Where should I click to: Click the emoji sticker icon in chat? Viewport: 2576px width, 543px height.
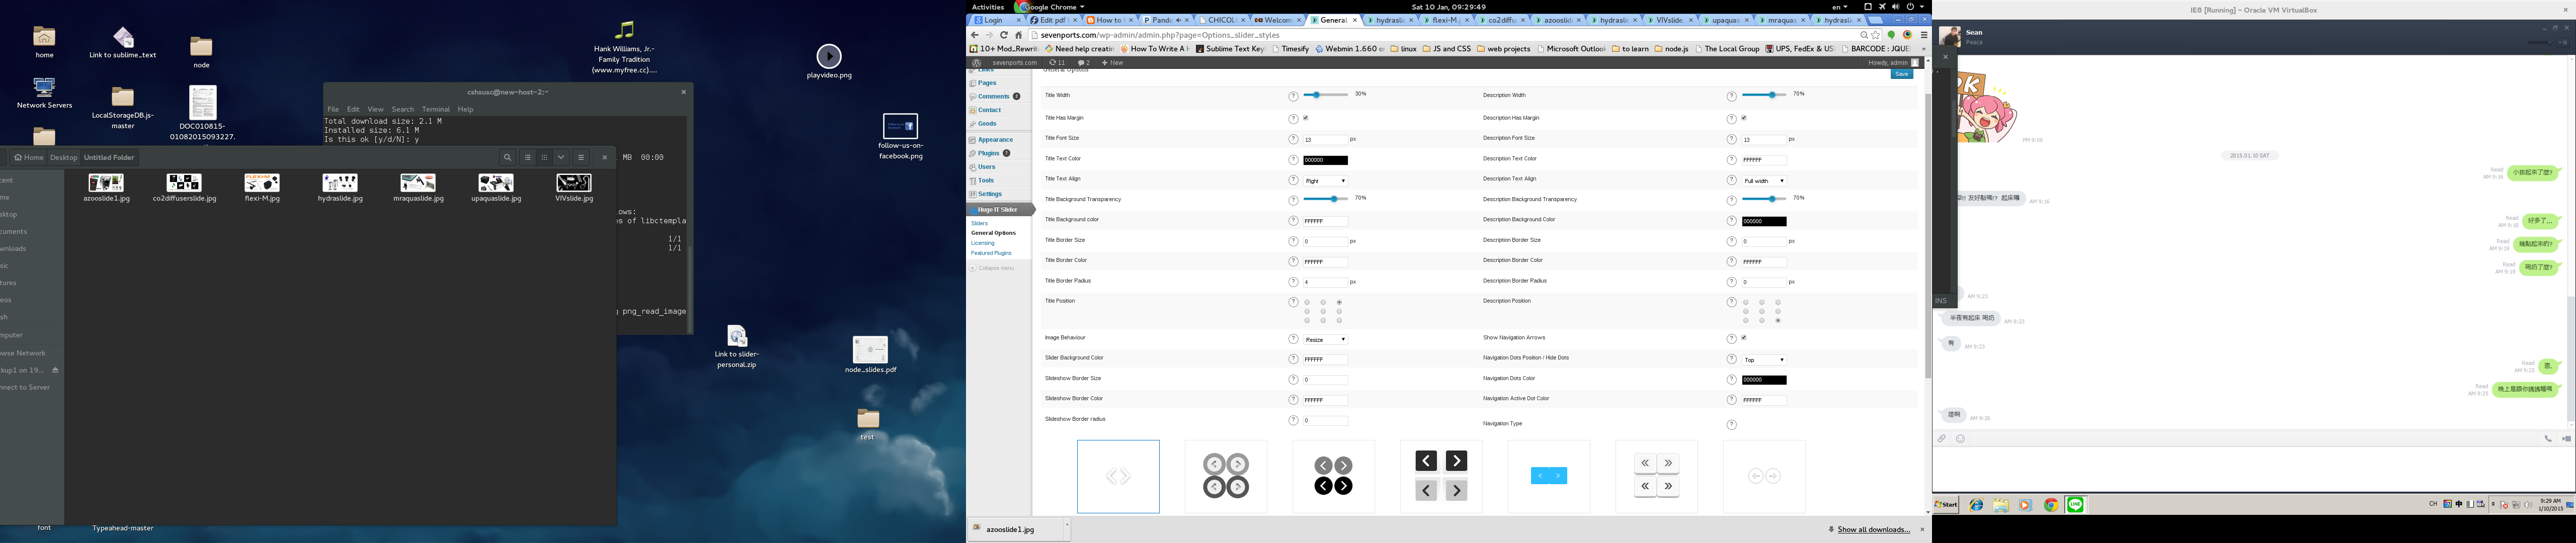click(x=1960, y=439)
